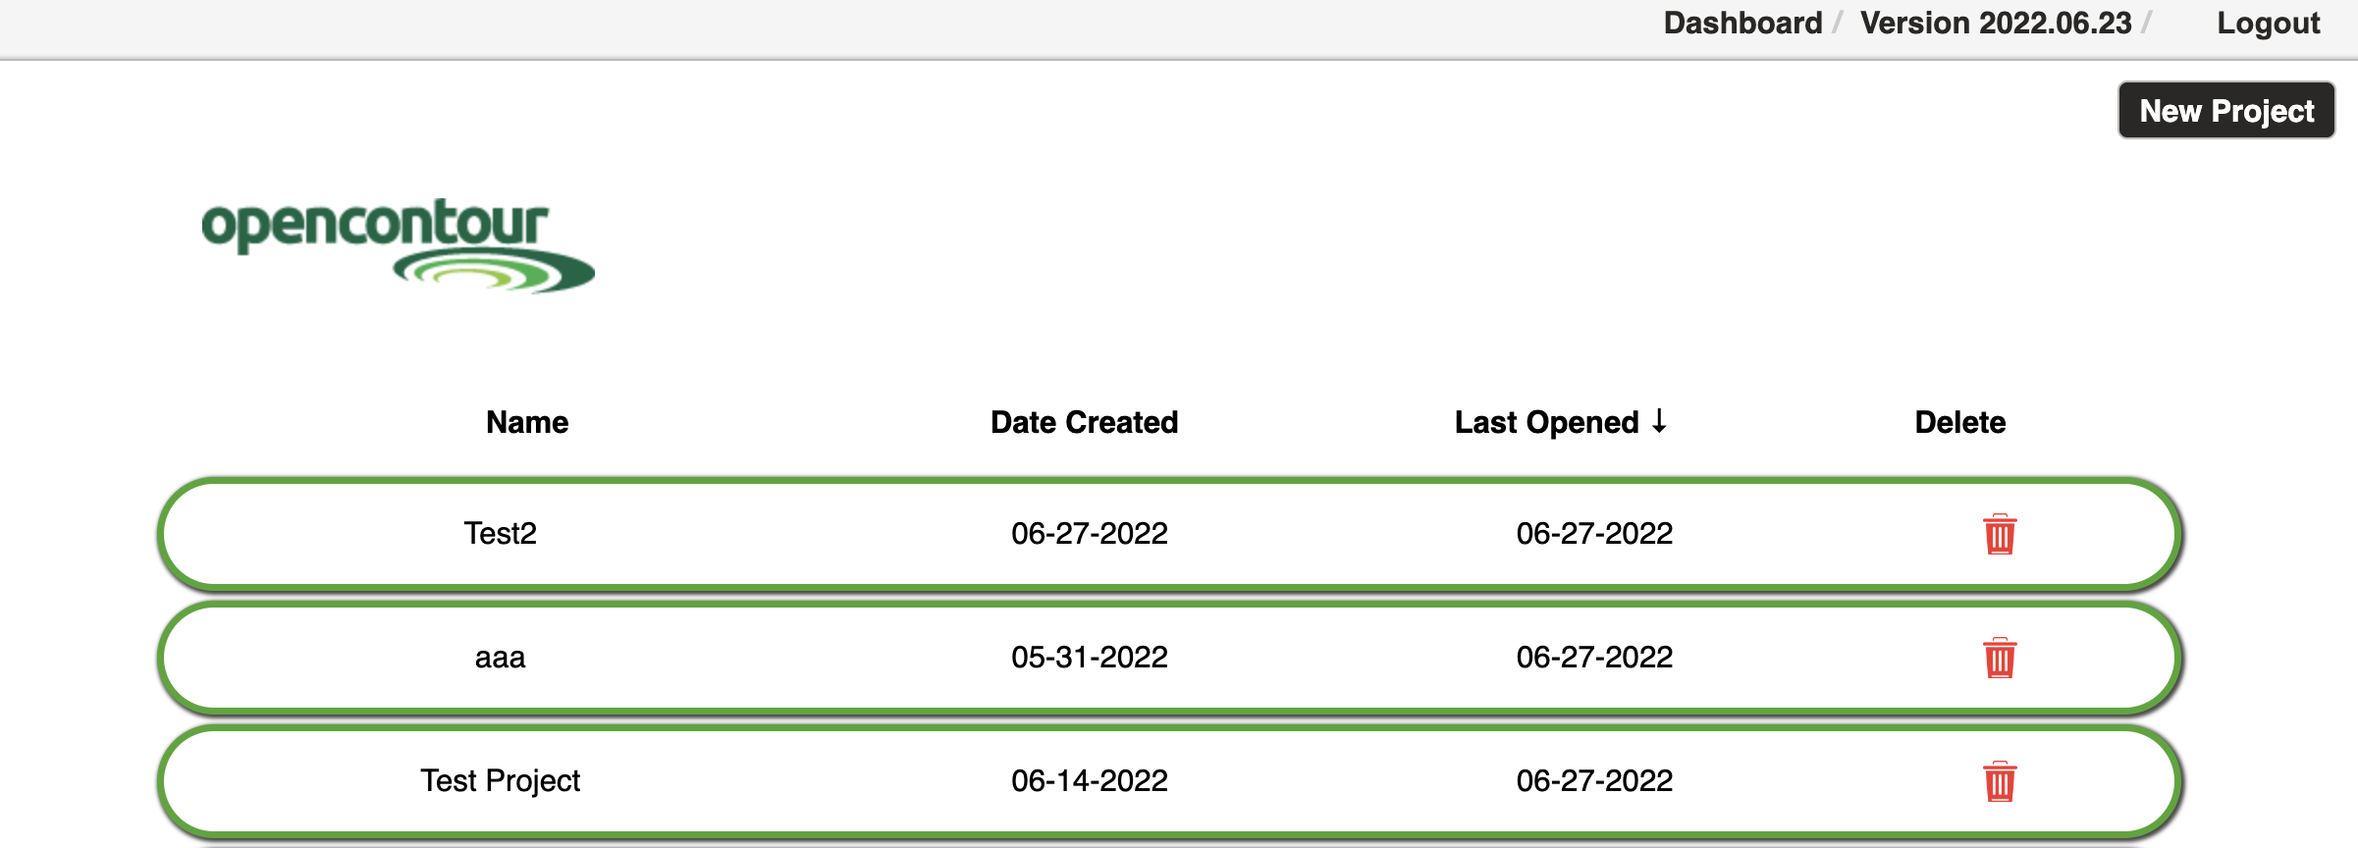Click the last opened date of aaa
Screen dimensions: 2358x848
[1593, 657]
